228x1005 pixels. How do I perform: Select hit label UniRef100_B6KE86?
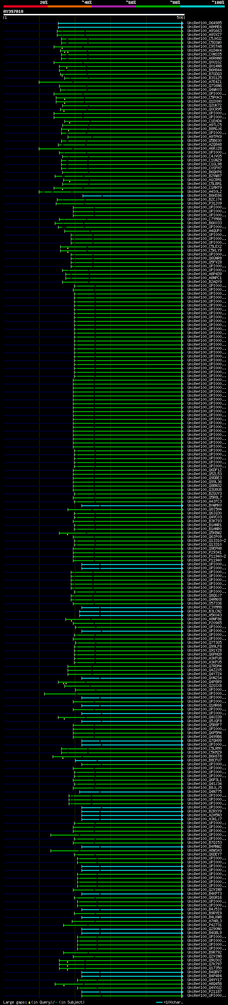pos(204,195)
